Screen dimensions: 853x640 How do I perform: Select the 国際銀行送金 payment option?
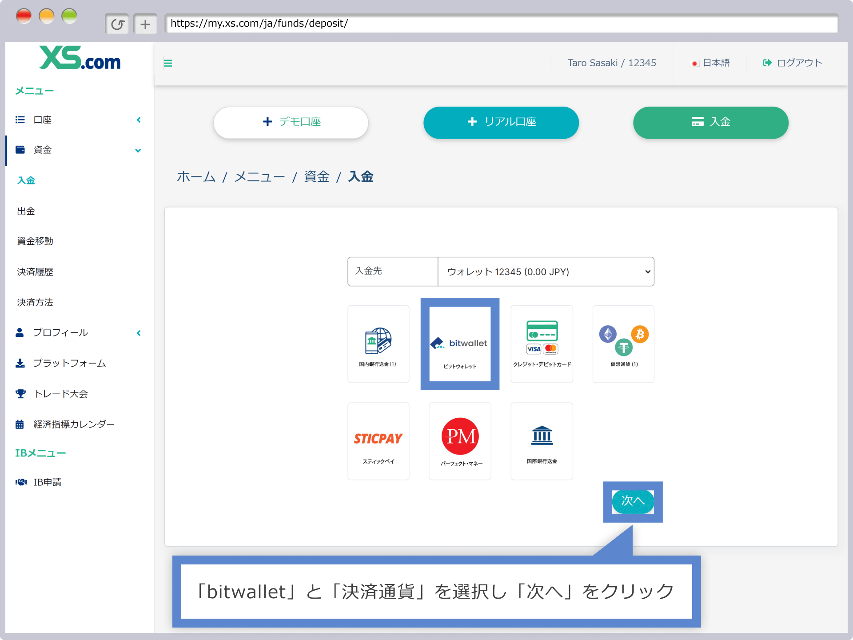tap(542, 441)
